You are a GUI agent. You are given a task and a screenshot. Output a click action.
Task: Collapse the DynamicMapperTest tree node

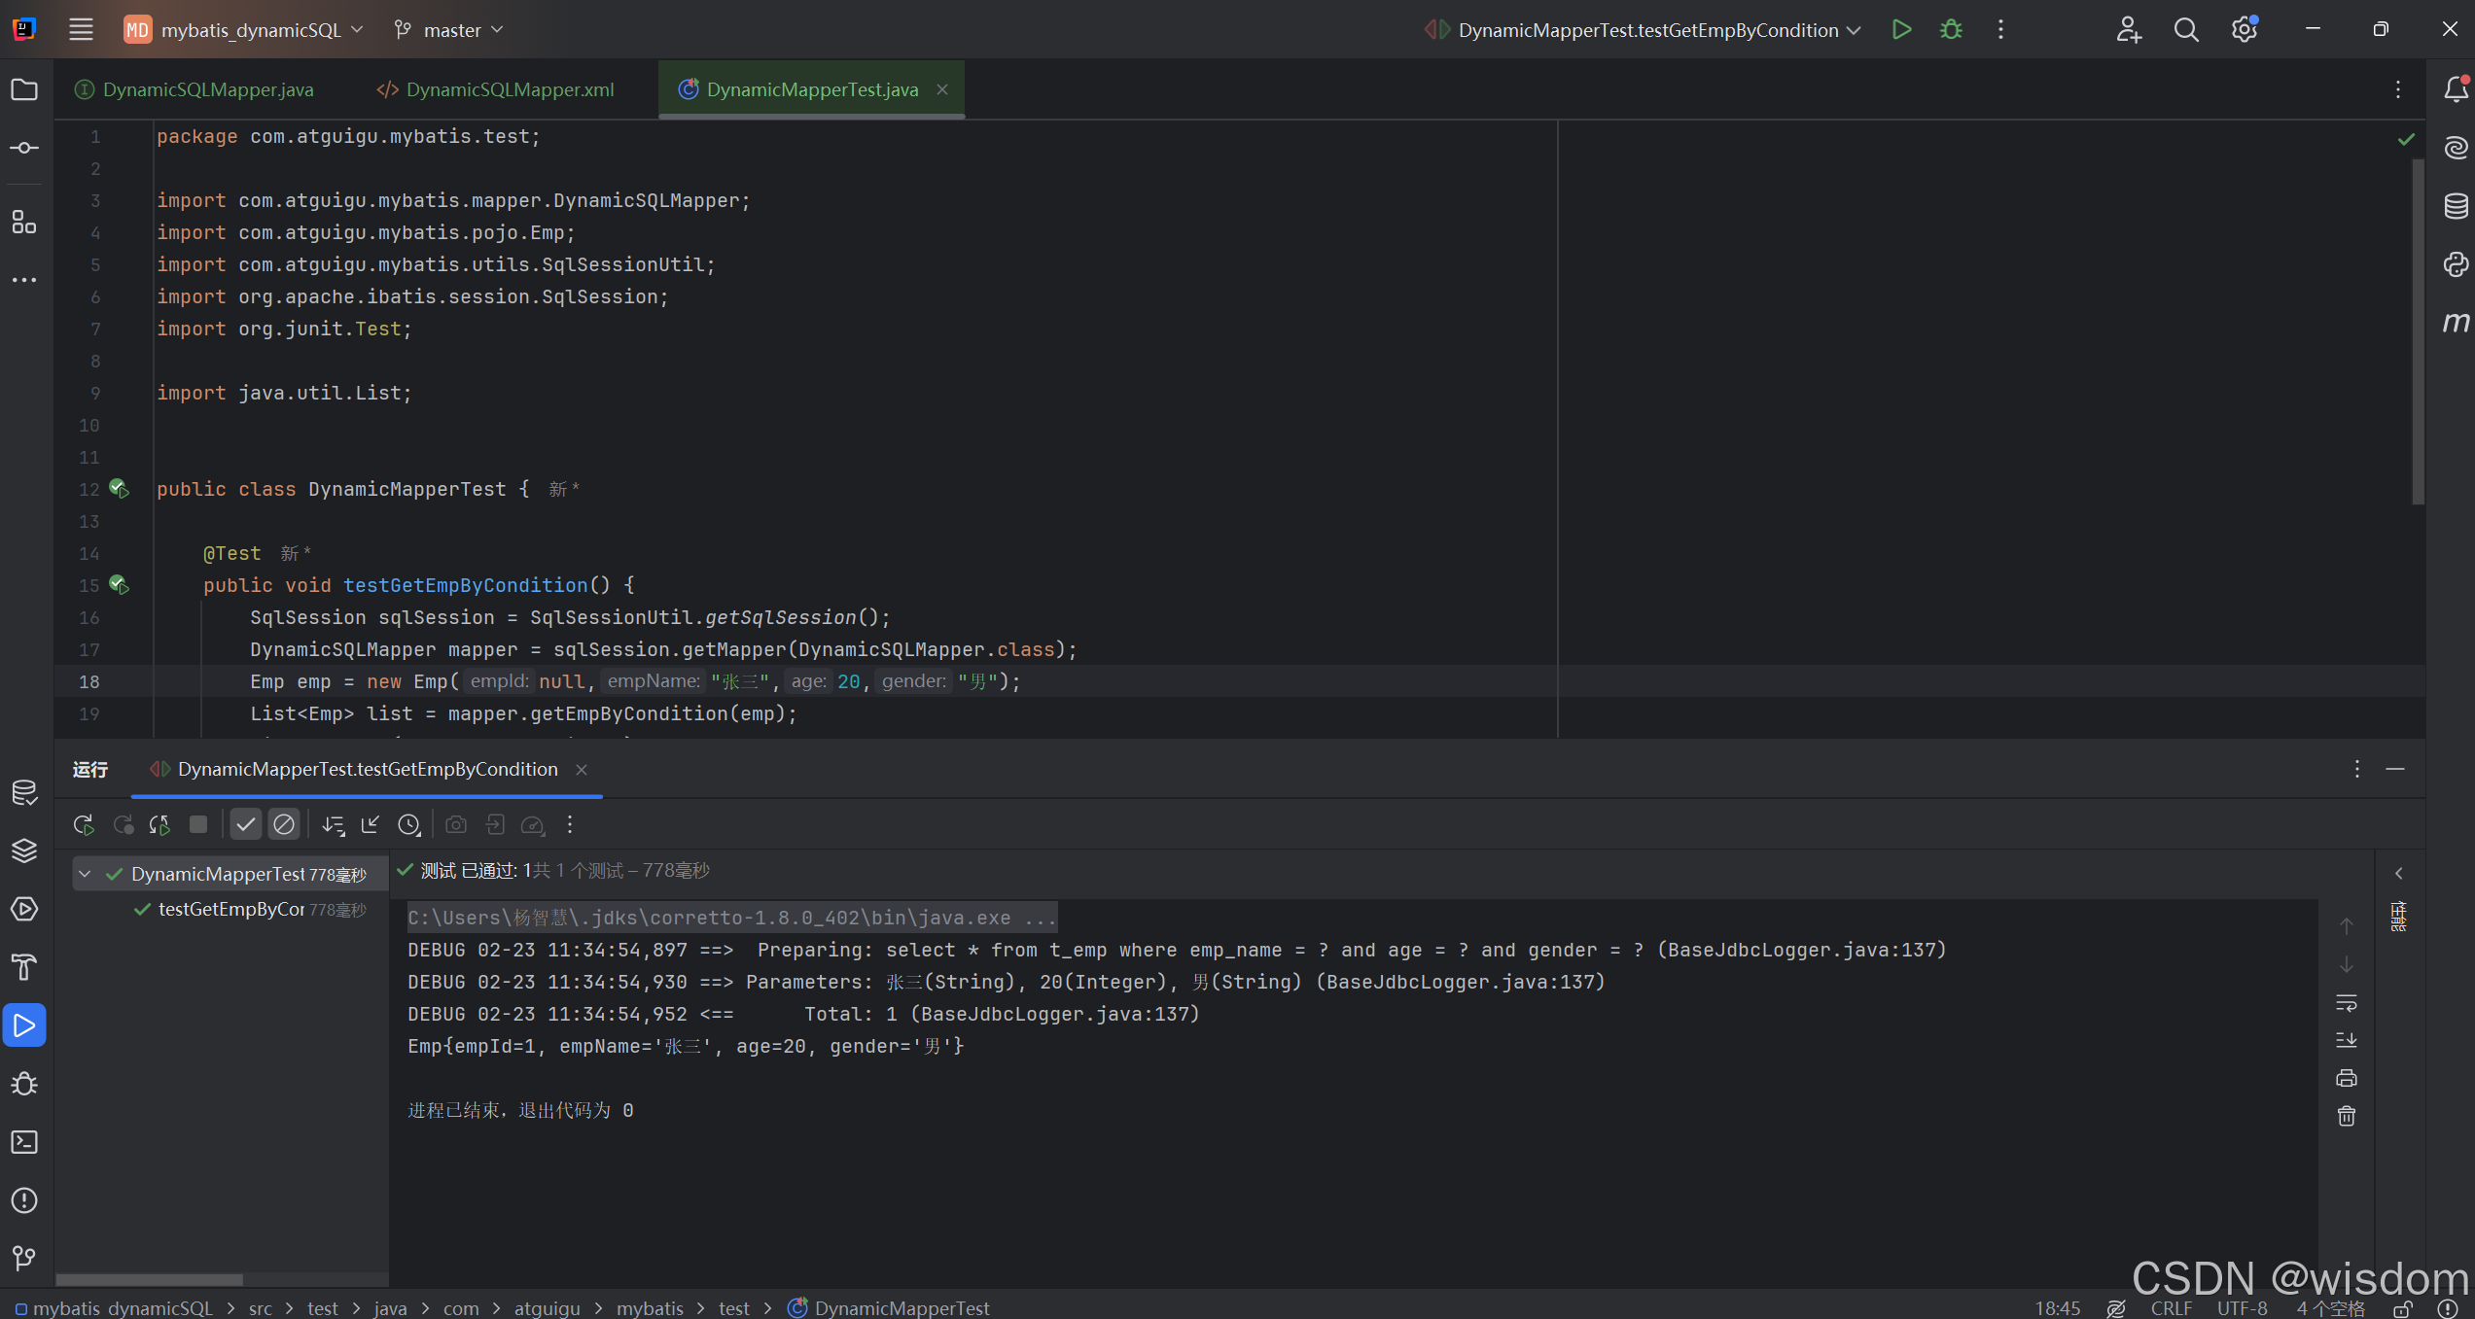[x=86, y=874]
